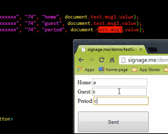The width and height of the screenshot is (168, 134).
Task: Click the browser forward arrow
Action: (x=92, y=60)
